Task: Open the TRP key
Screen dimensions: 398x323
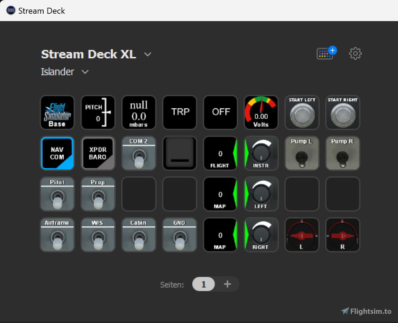Action: pyautogui.click(x=180, y=112)
